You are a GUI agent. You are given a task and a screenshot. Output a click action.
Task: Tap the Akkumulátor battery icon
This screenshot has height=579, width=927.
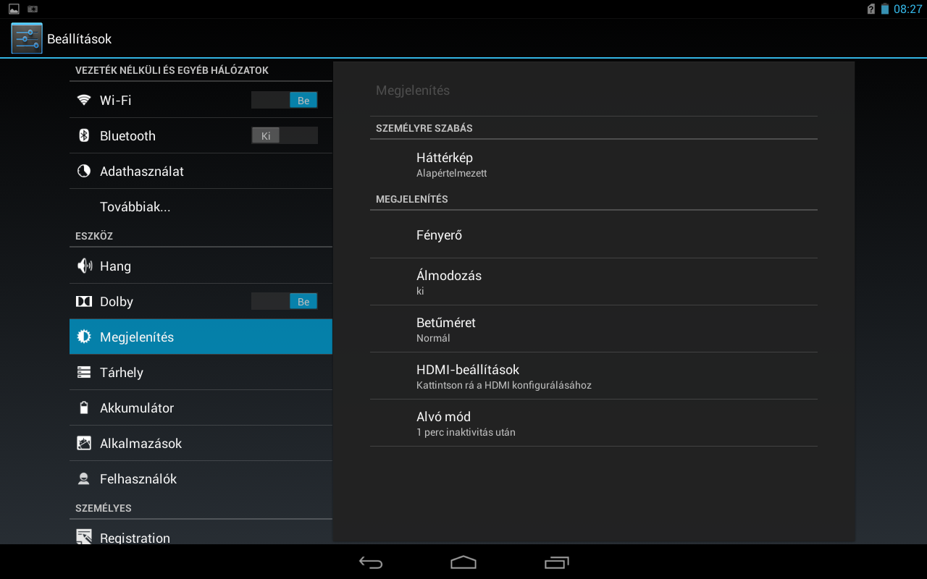click(x=84, y=407)
